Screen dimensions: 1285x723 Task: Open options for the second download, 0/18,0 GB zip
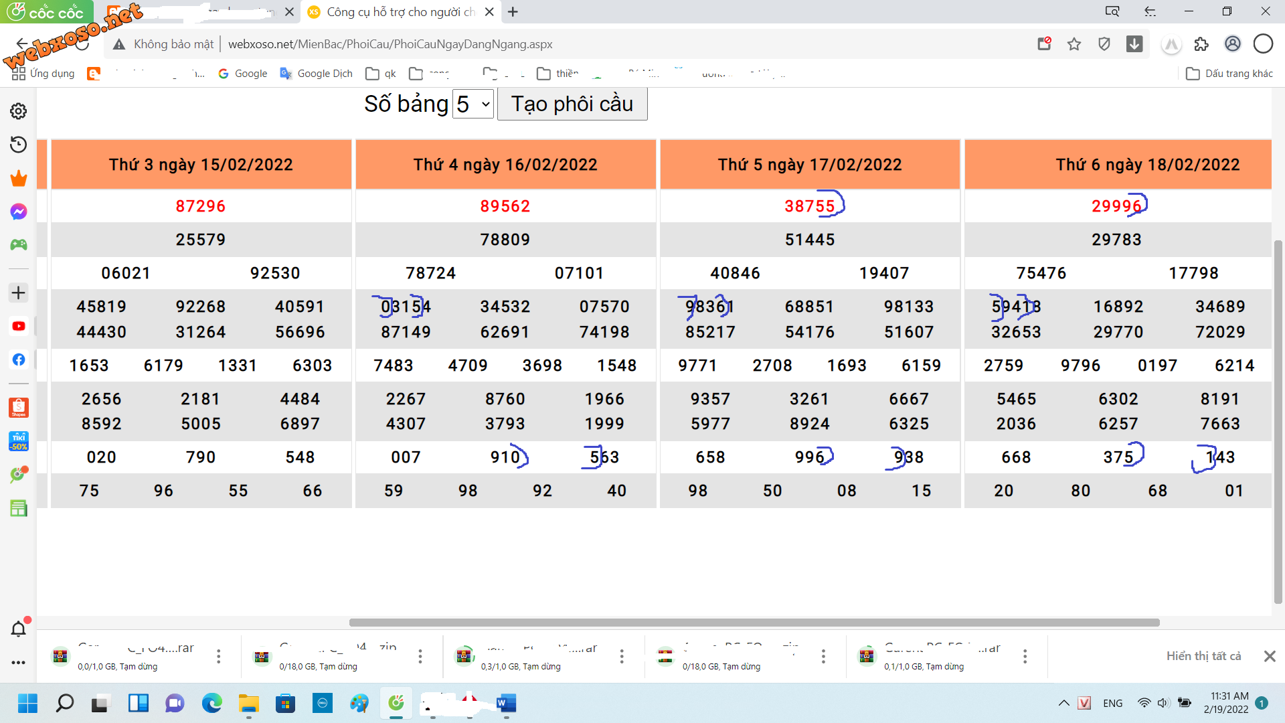(420, 657)
